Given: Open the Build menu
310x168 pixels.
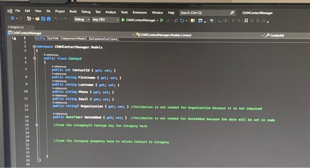Looking at the screenshot, I should click(73, 11).
